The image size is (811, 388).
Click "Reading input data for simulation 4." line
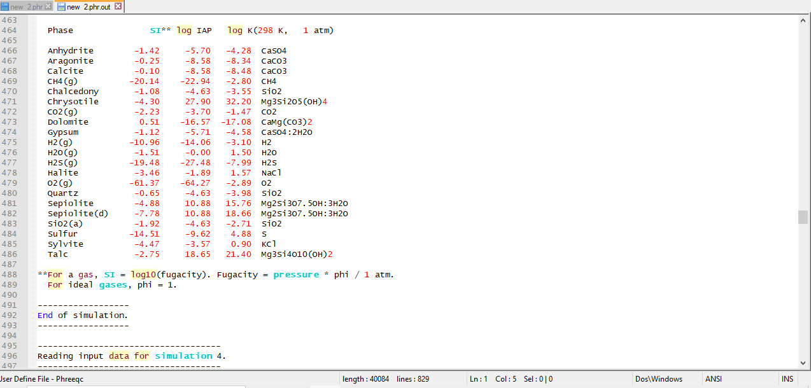[132, 356]
